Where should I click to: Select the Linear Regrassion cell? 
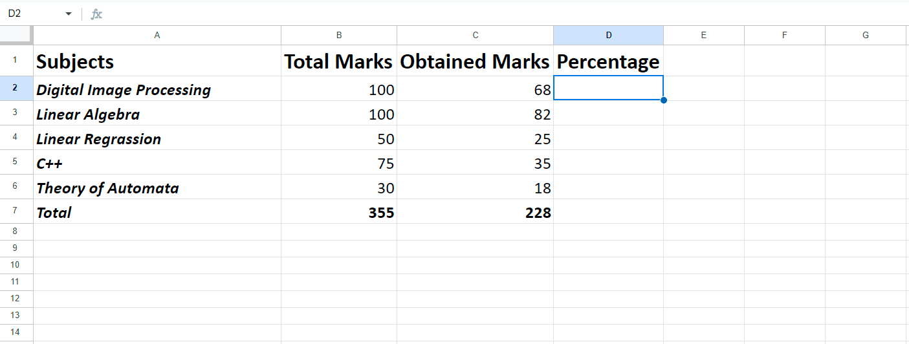(x=157, y=138)
